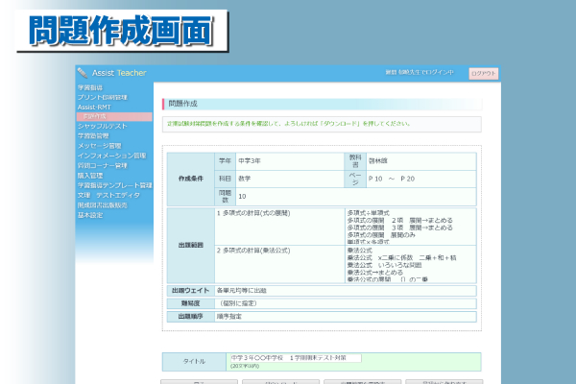
Task: Open メッセージ管理 sidebar link
Action: click(99, 146)
